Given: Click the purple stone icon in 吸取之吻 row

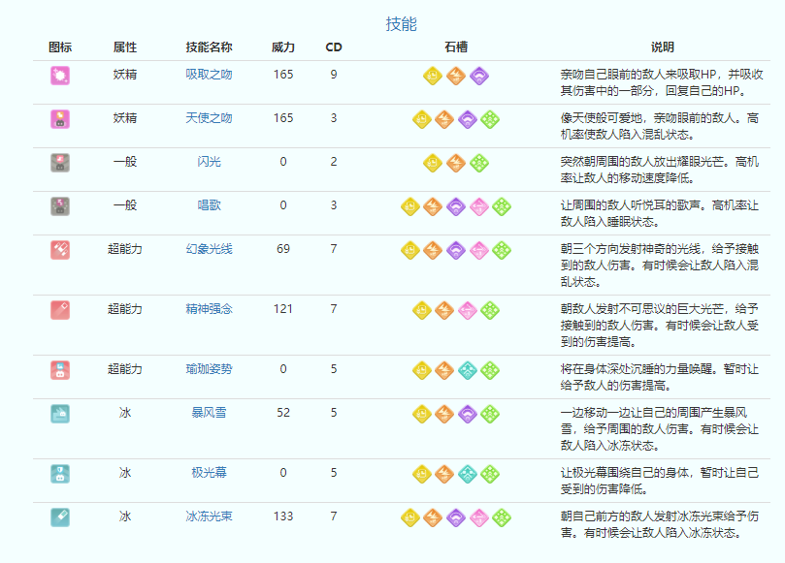Looking at the screenshot, I should pyautogui.click(x=478, y=76).
